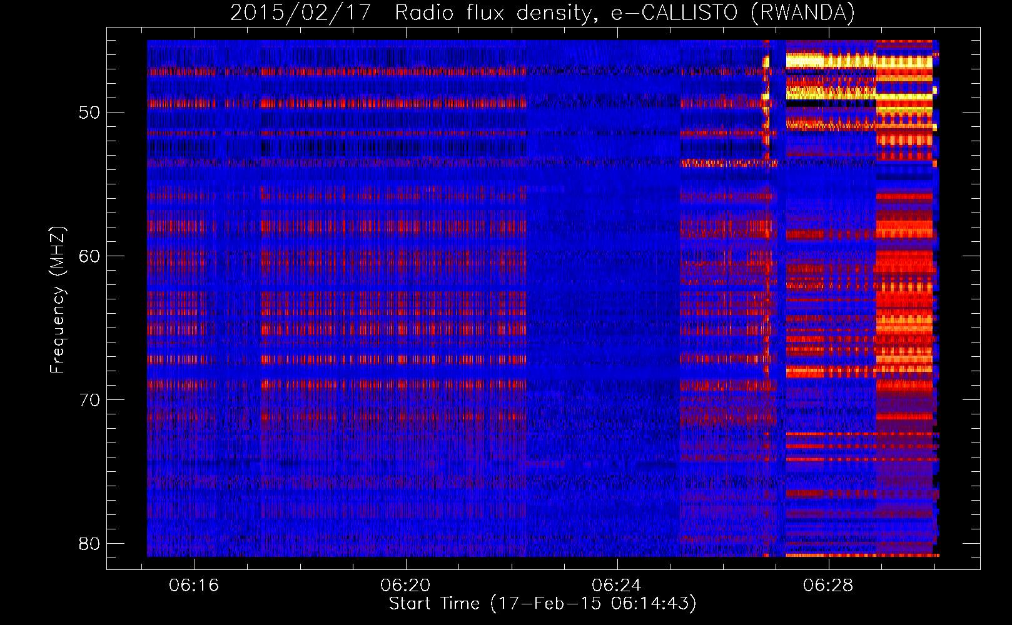
Task: Click the 70 frequency tick label
Action: [x=89, y=400]
